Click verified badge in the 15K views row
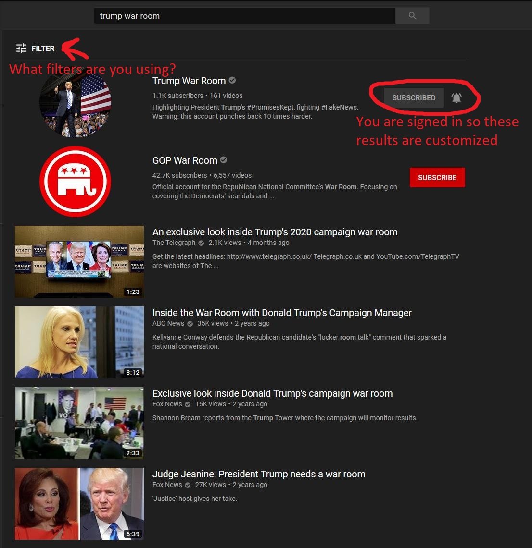The width and height of the screenshot is (532, 548). coord(188,404)
